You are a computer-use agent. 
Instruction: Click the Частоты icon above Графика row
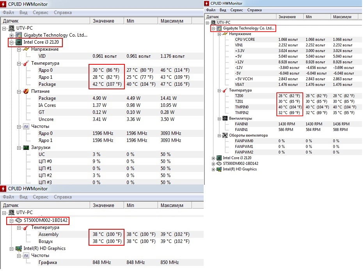pyautogui.click(x=26, y=255)
